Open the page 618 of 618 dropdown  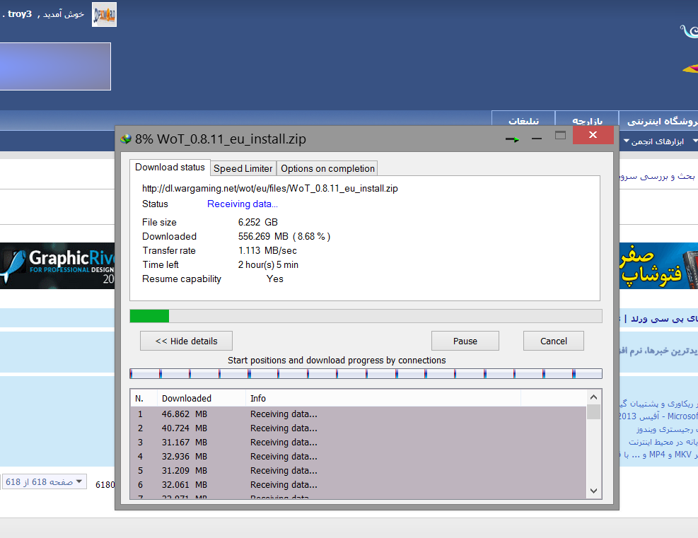(44, 482)
